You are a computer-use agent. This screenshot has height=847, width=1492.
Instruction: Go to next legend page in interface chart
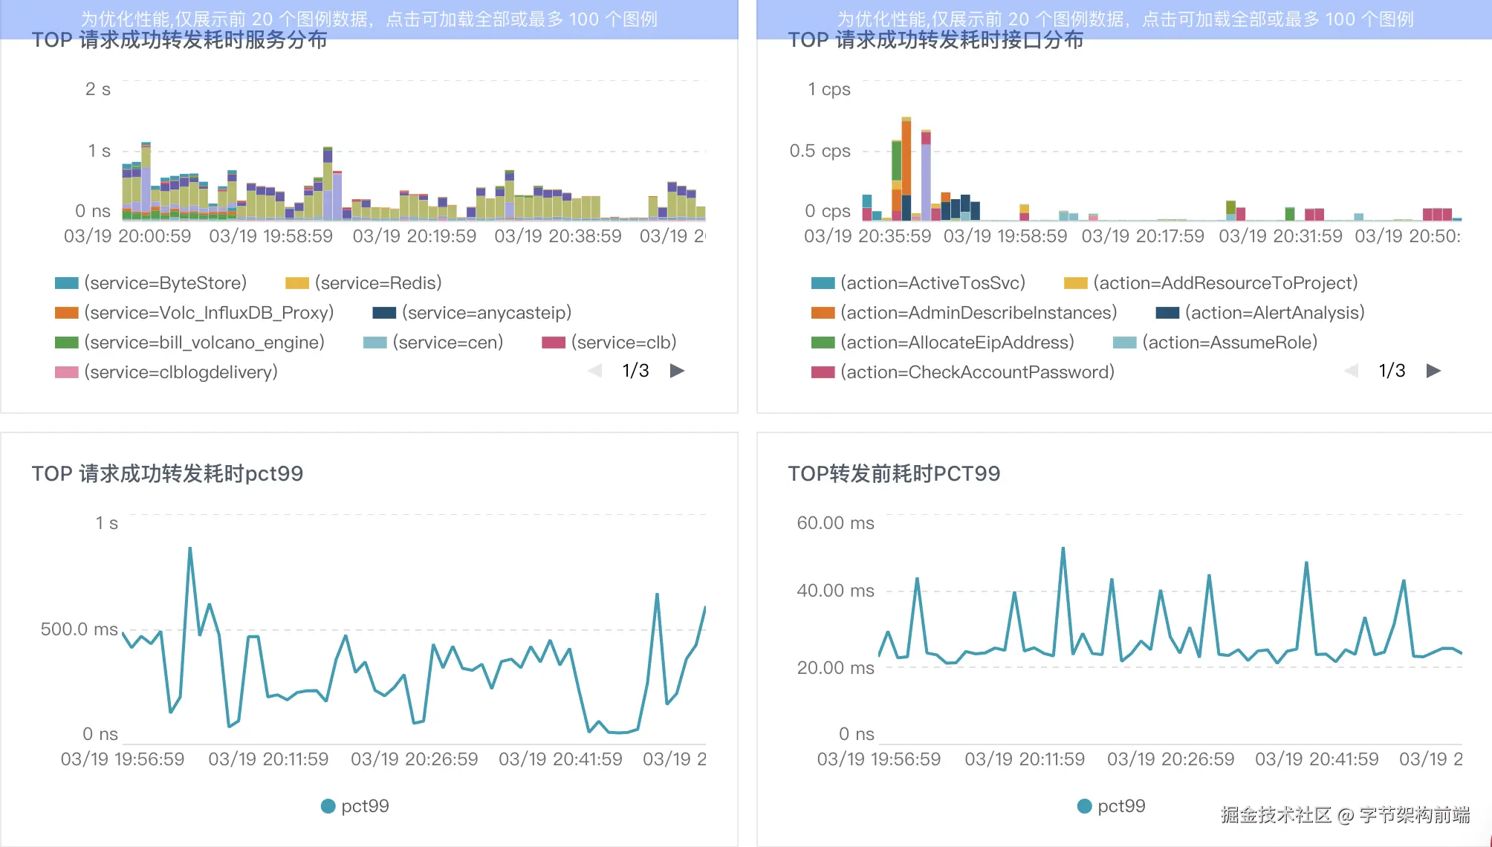click(1433, 371)
